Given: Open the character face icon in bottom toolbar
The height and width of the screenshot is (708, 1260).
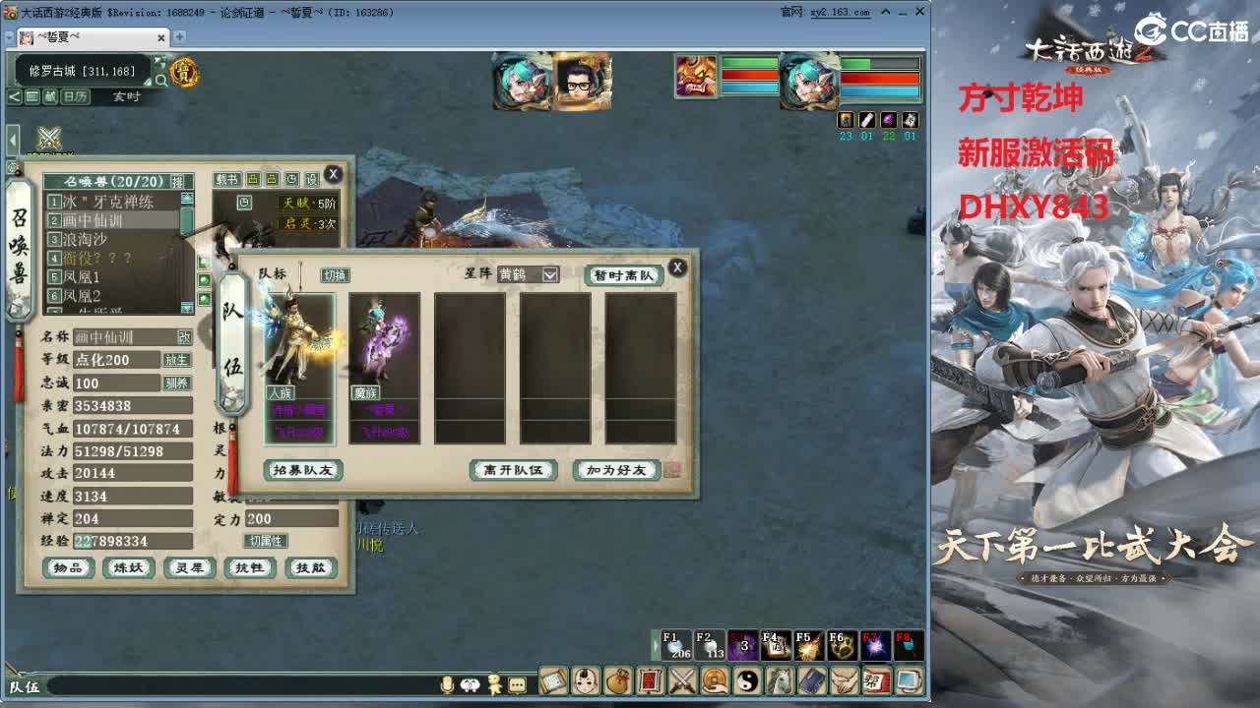Looking at the screenshot, I should (x=587, y=679).
